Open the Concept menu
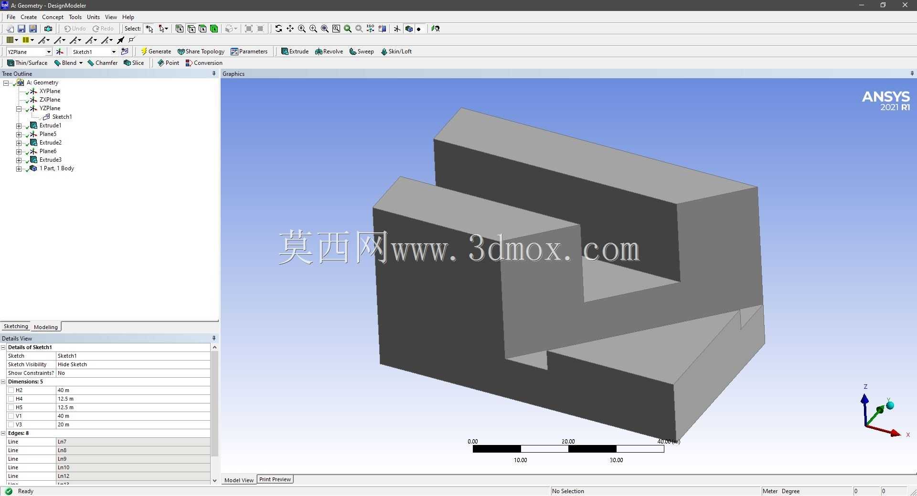The image size is (917, 496). click(53, 17)
